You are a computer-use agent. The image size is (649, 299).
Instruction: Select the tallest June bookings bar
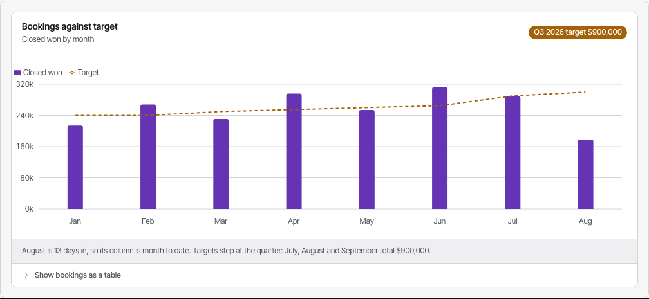coord(440,148)
